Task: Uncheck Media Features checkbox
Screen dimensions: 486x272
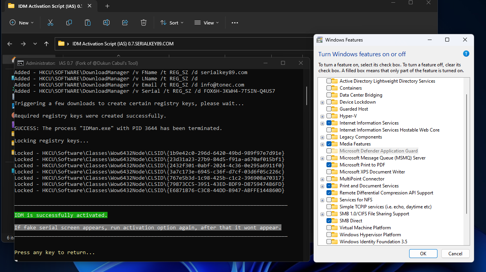Action: pyautogui.click(x=329, y=144)
